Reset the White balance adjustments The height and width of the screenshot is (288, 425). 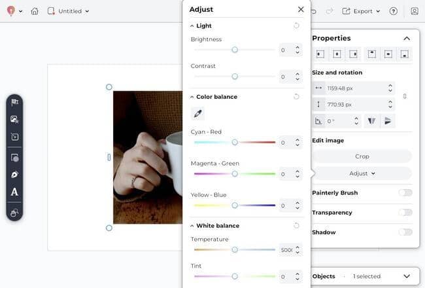coord(296,225)
